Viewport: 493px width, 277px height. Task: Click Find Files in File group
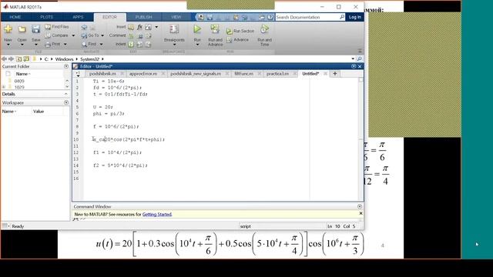57,27
